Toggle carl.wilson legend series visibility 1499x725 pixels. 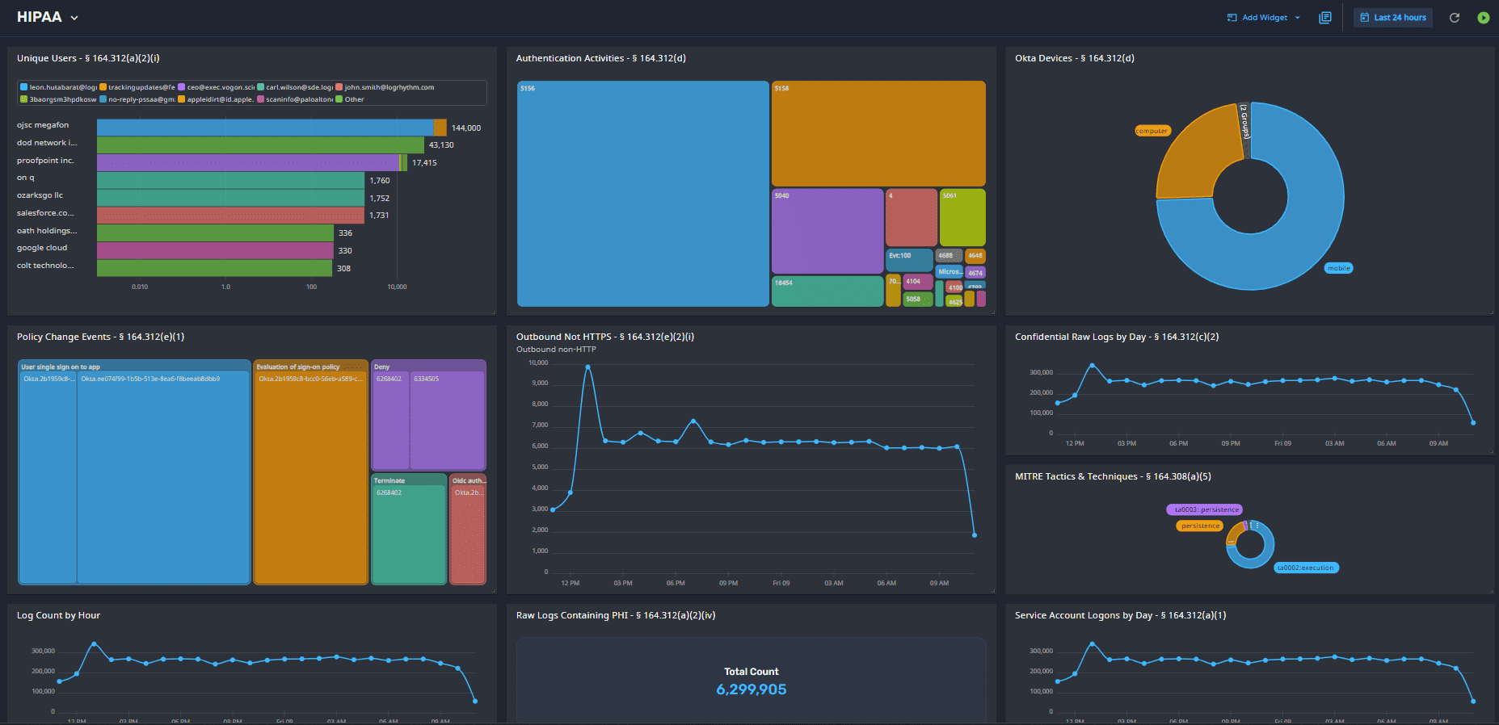pyautogui.click(x=294, y=87)
